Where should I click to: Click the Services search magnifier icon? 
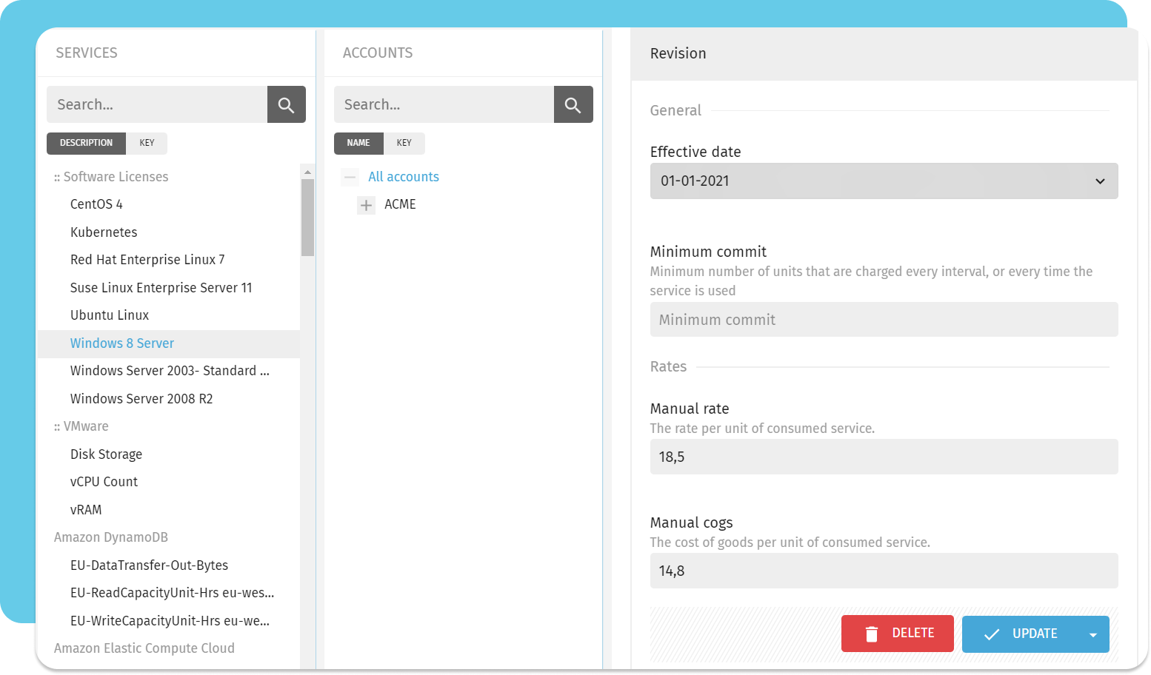(x=286, y=104)
